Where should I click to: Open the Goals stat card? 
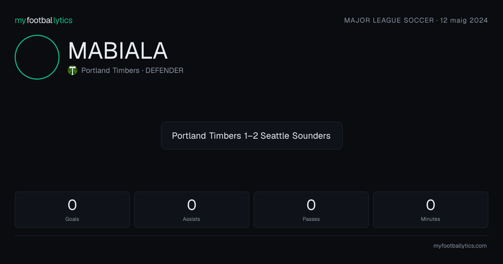pos(72,210)
